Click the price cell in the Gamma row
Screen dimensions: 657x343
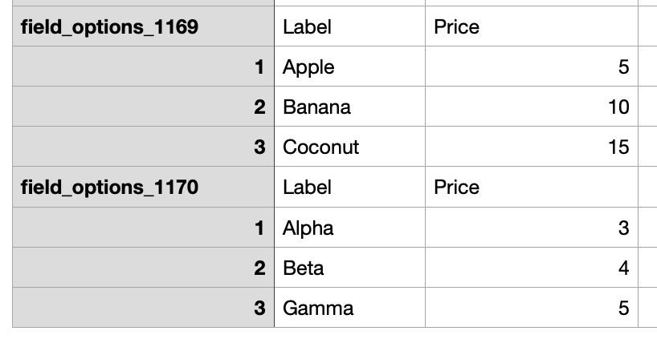(x=531, y=309)
